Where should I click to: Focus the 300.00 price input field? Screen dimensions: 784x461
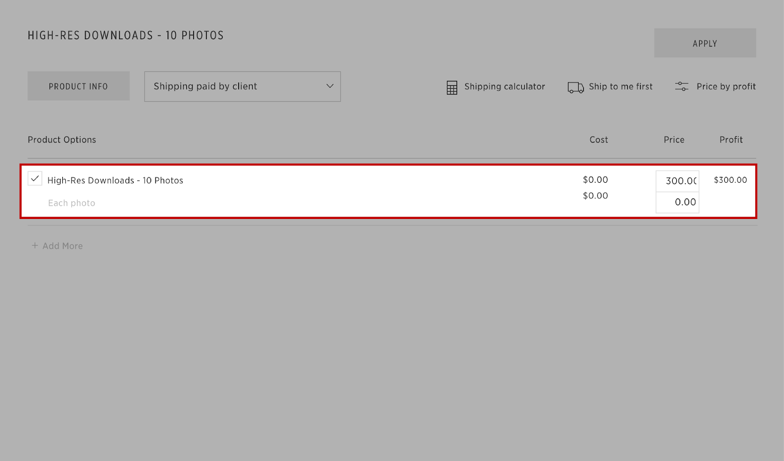678,181
